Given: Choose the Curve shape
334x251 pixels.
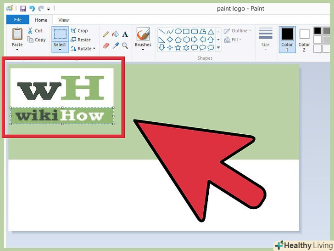Looking at the screenshot, I should [x=170, y=32].
